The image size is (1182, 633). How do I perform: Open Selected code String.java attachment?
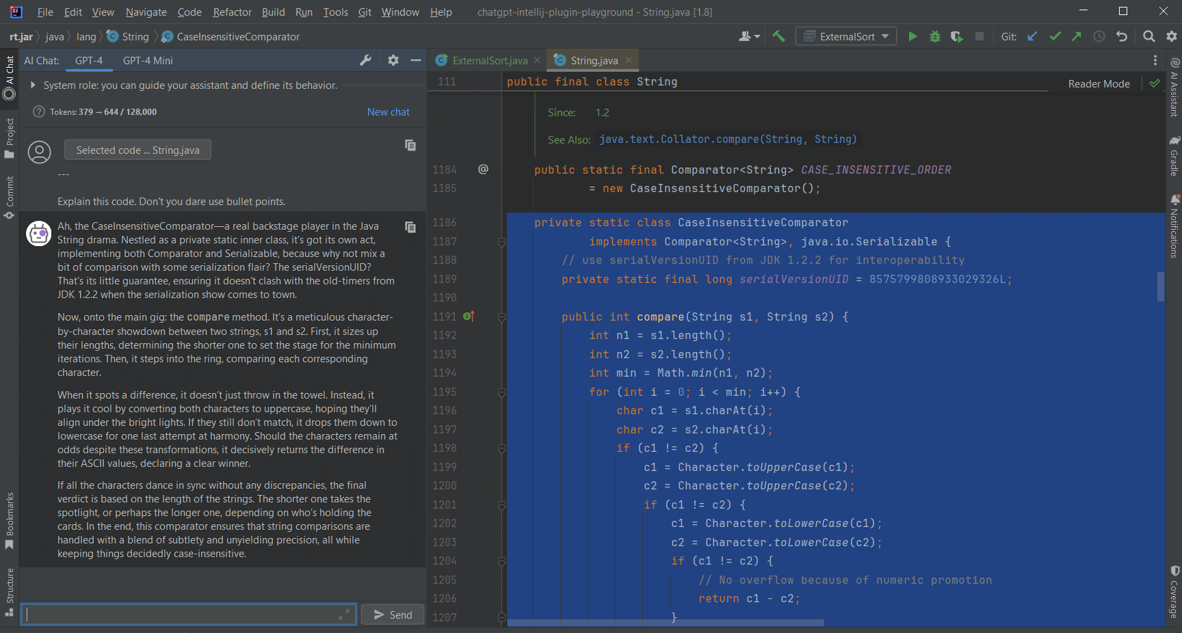[x=137, y=150]
